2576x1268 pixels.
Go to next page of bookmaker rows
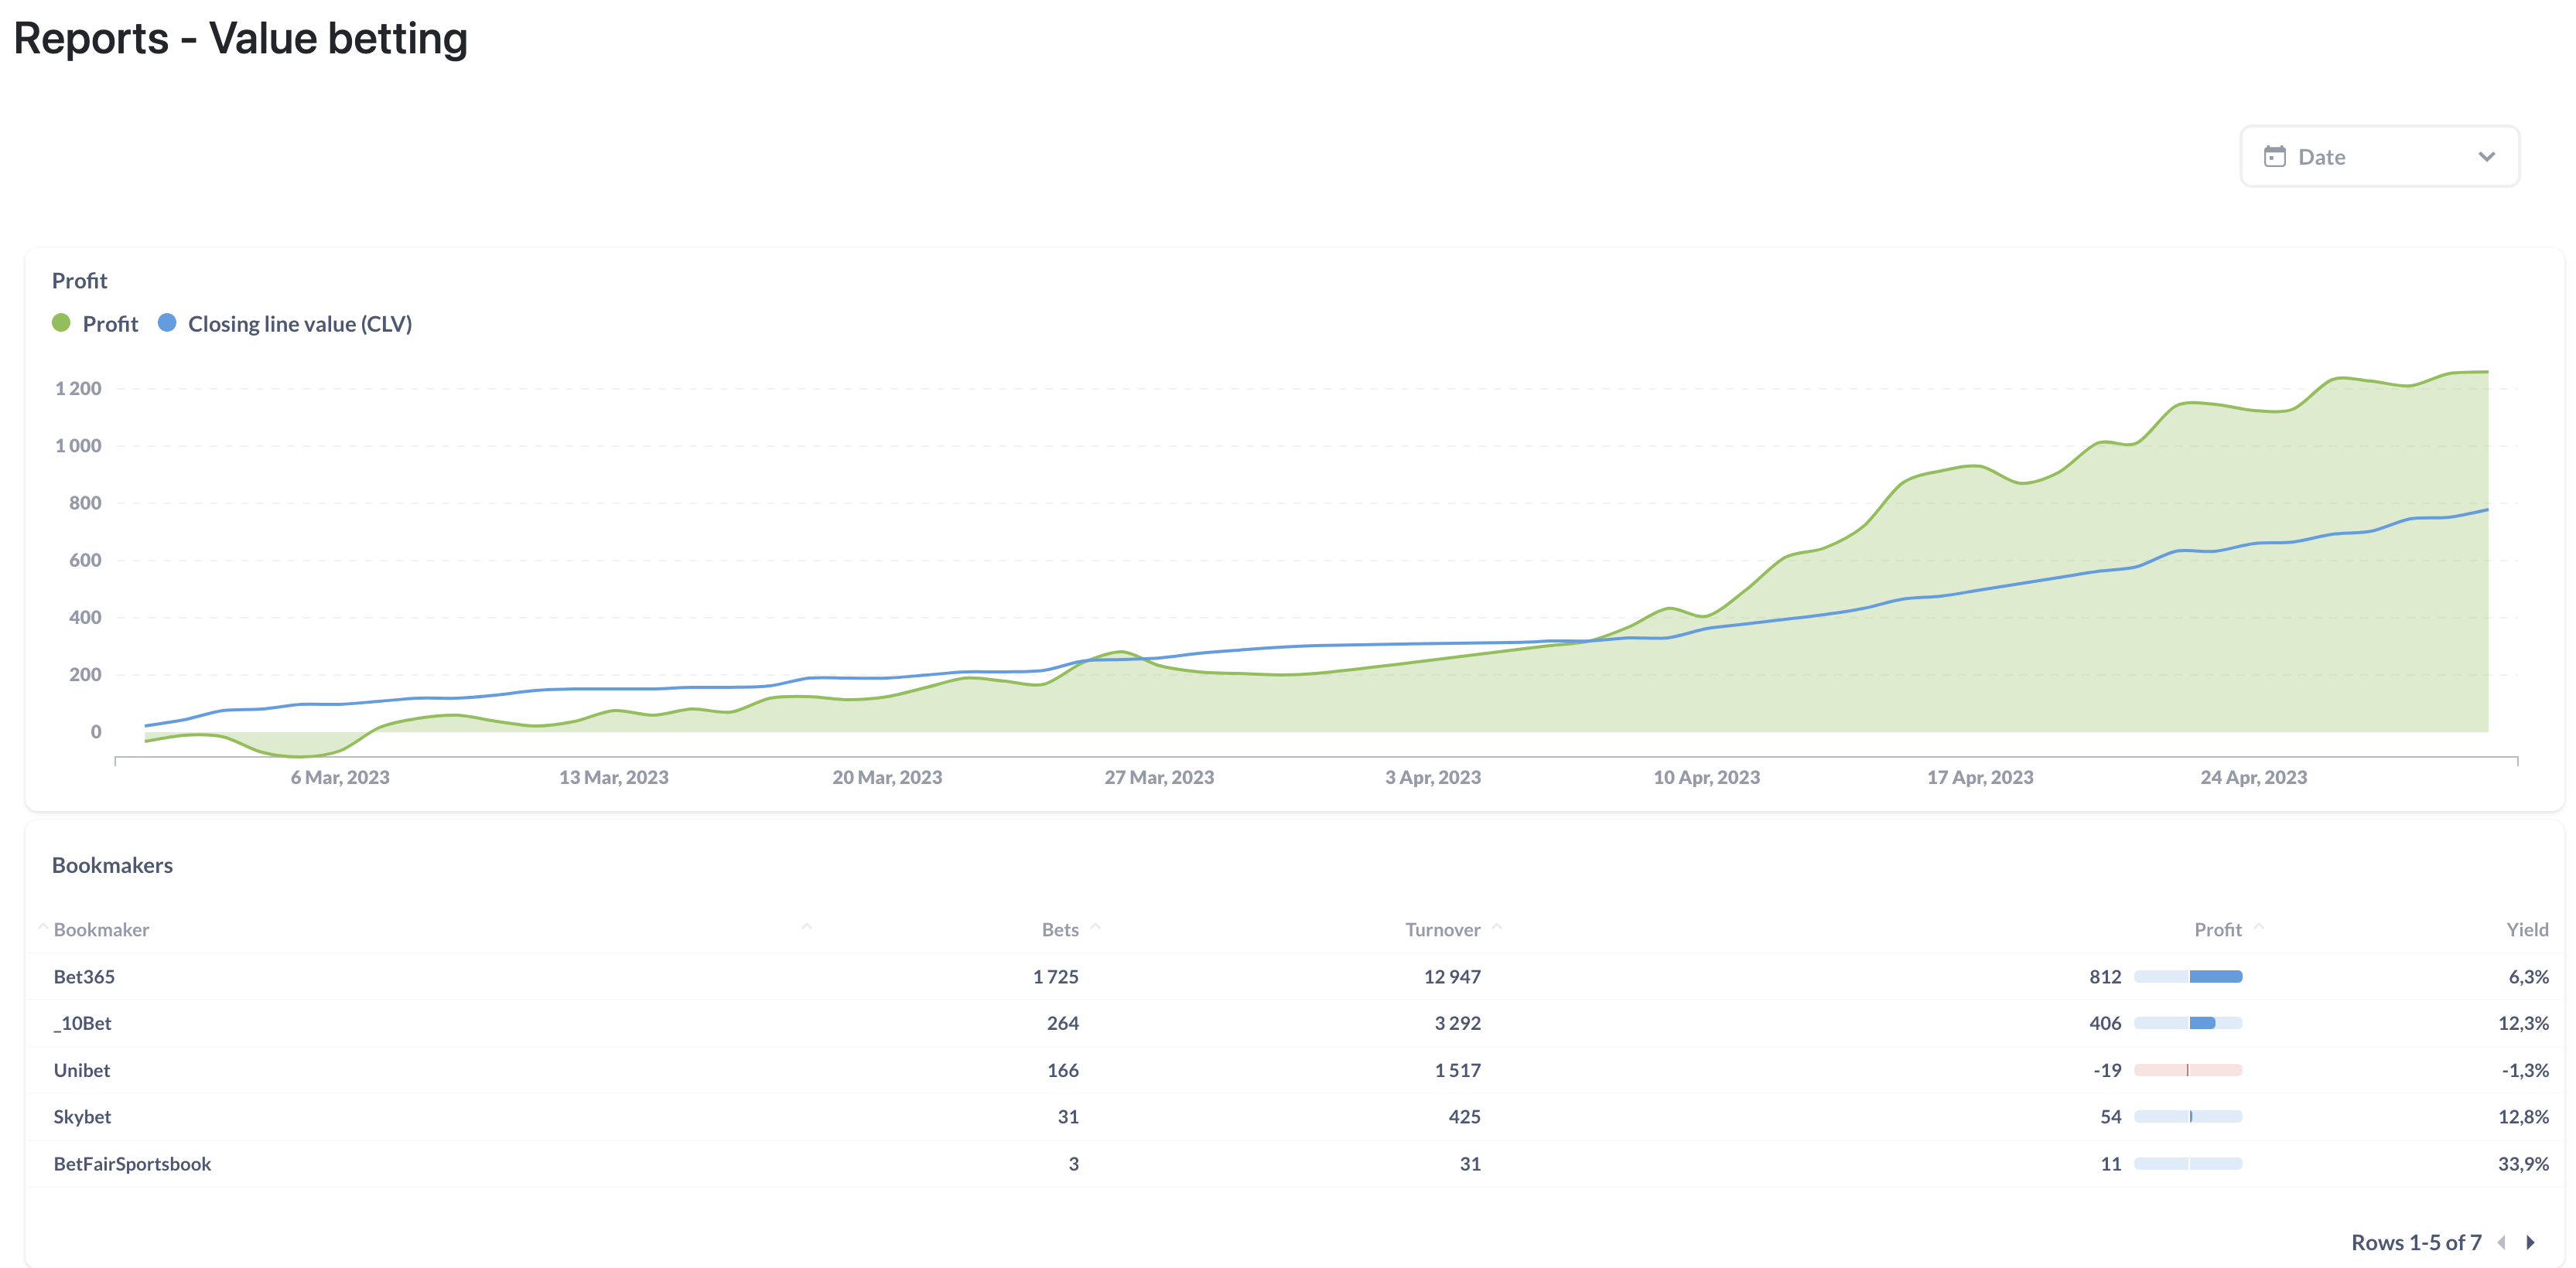pos(2531,1242)
